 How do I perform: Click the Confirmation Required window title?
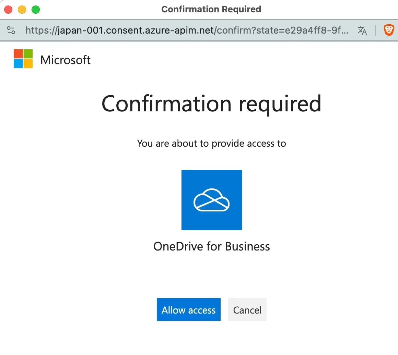coord(211,9)
